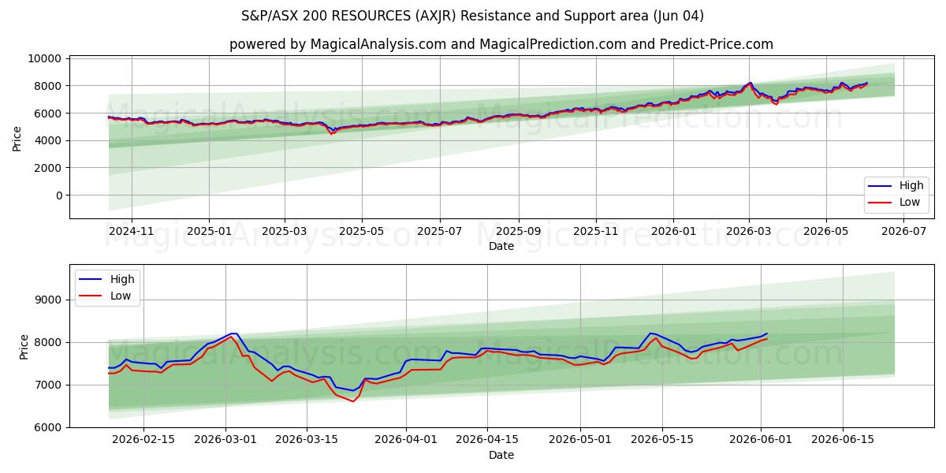The width and height of the screenshot is (946, 473).
Task: Click the 9000 price tick label
Action: 49,300
